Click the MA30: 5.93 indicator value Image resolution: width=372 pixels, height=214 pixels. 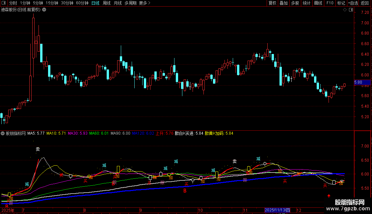[78, 133]
